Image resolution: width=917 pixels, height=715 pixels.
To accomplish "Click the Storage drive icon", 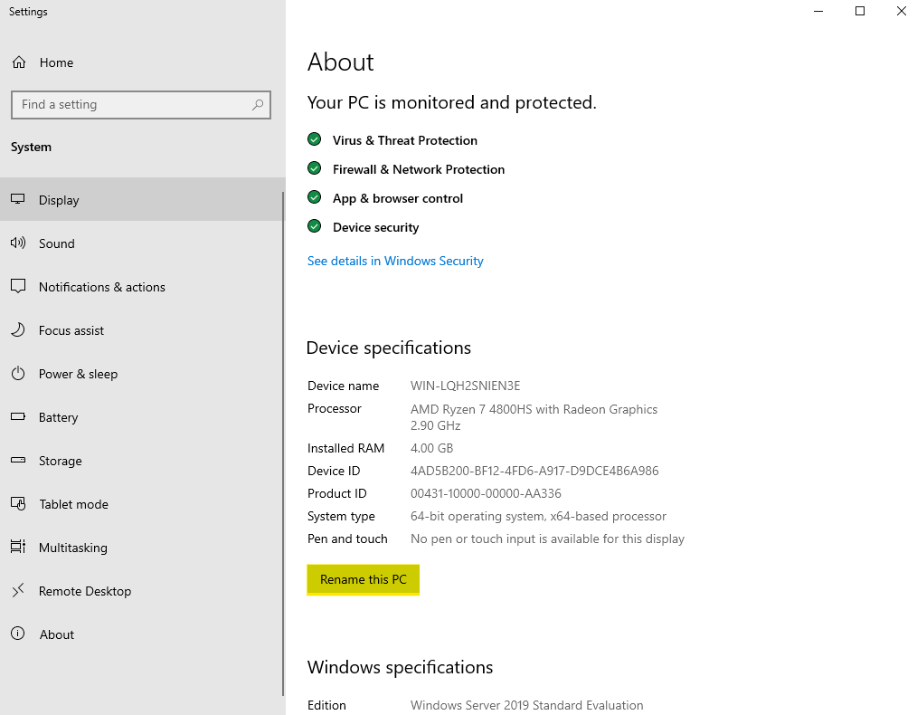I will click(x=18, y=460).
